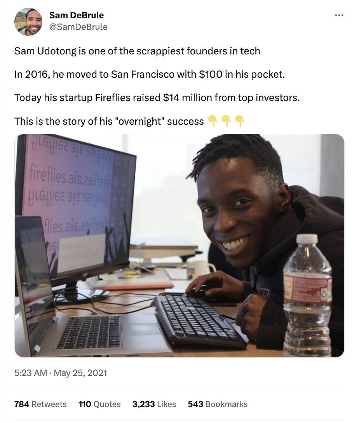Click the water bottle in the photo
This screenshot has width=359, height=423.
point(307,295)
